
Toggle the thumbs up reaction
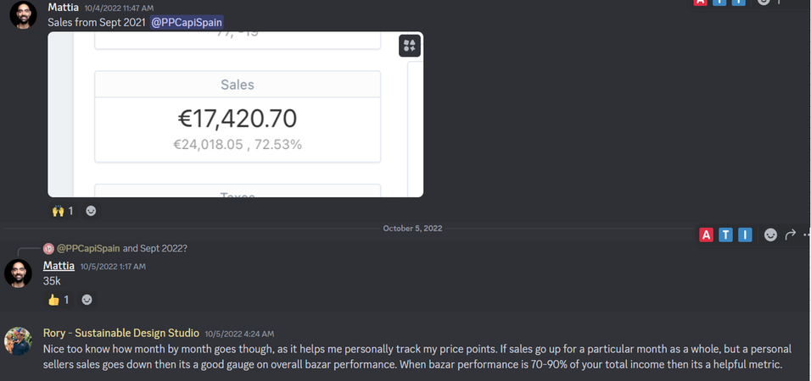59,300
